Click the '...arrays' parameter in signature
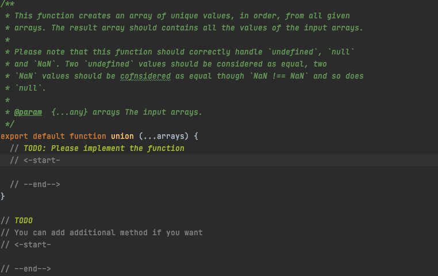438x276 pixels. tap(164, 136)
